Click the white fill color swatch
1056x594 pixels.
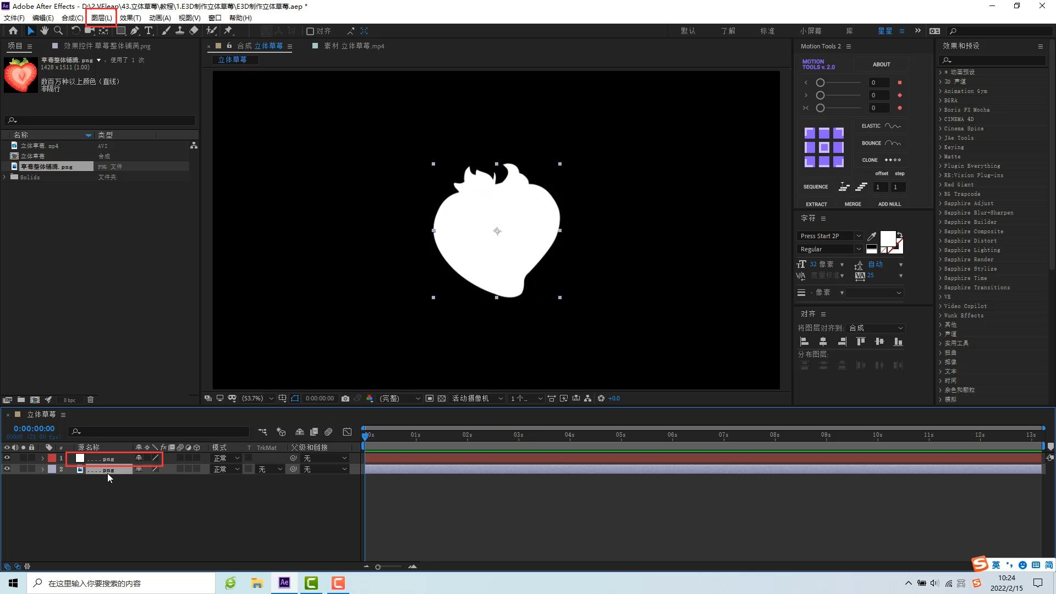[888, 239]
